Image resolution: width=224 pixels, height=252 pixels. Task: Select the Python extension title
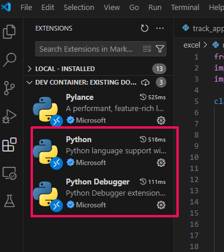(79, 140)
